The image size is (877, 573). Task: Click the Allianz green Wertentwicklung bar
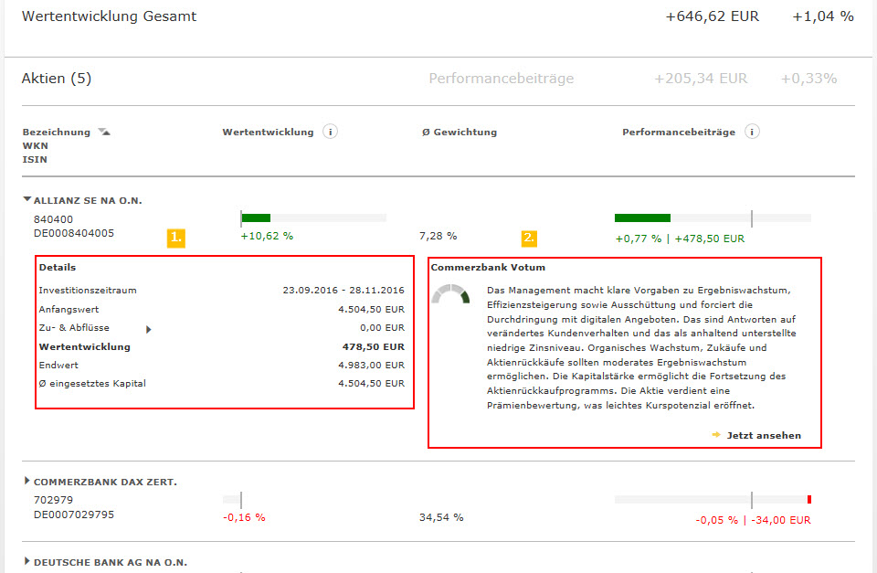coord(256,218)
